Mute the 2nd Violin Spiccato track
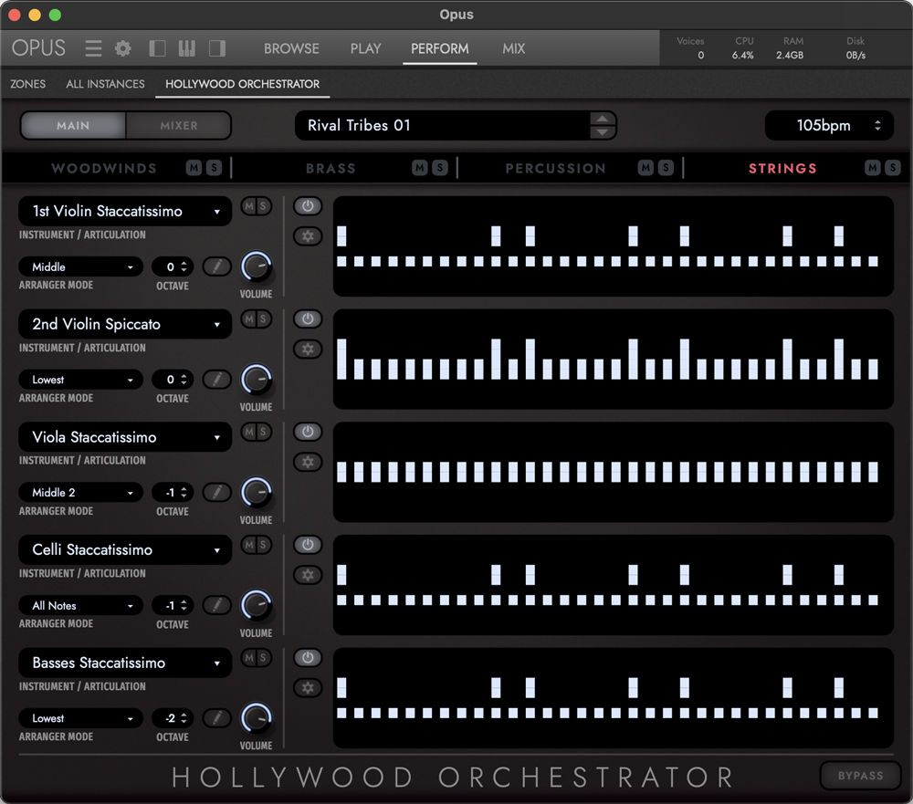This screenshot has width=913, height=804. pyautogui.click(x=248, y=319)
